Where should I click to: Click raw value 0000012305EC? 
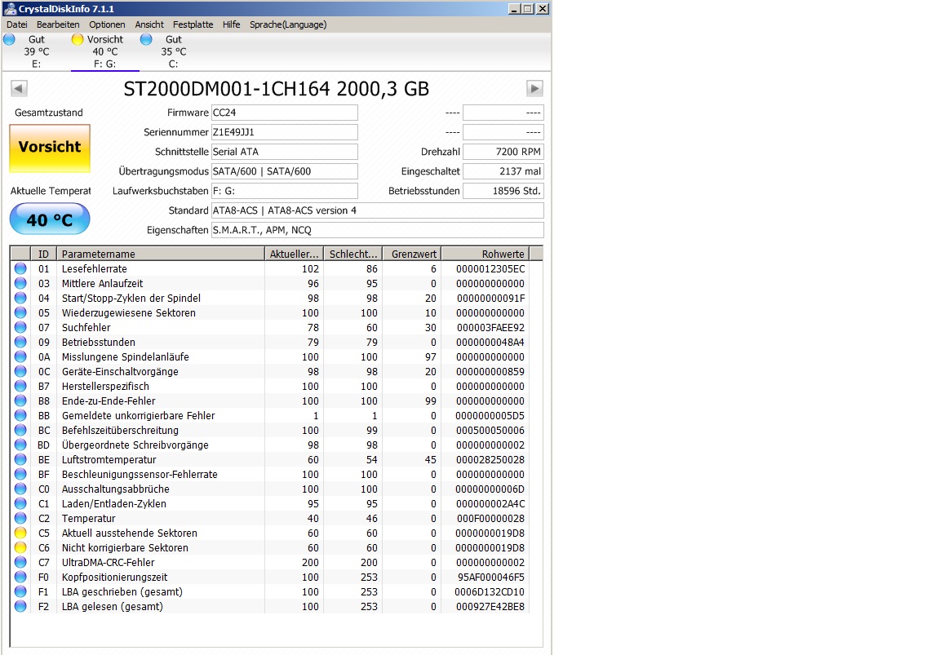click(490, 268)
